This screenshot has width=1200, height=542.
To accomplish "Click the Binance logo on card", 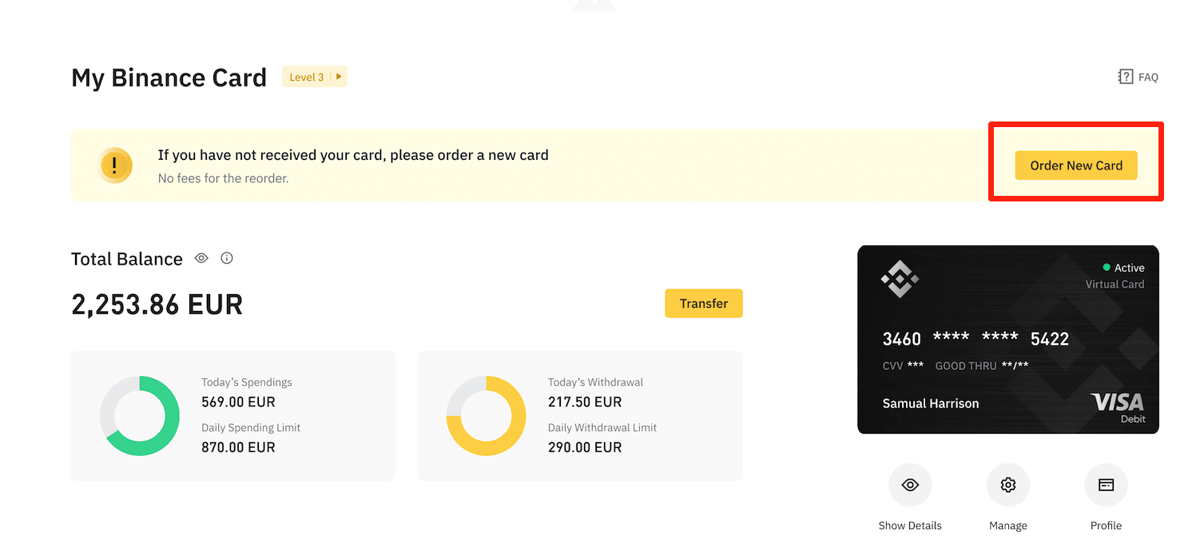I will pyautogui.click(x=900, y=278).
